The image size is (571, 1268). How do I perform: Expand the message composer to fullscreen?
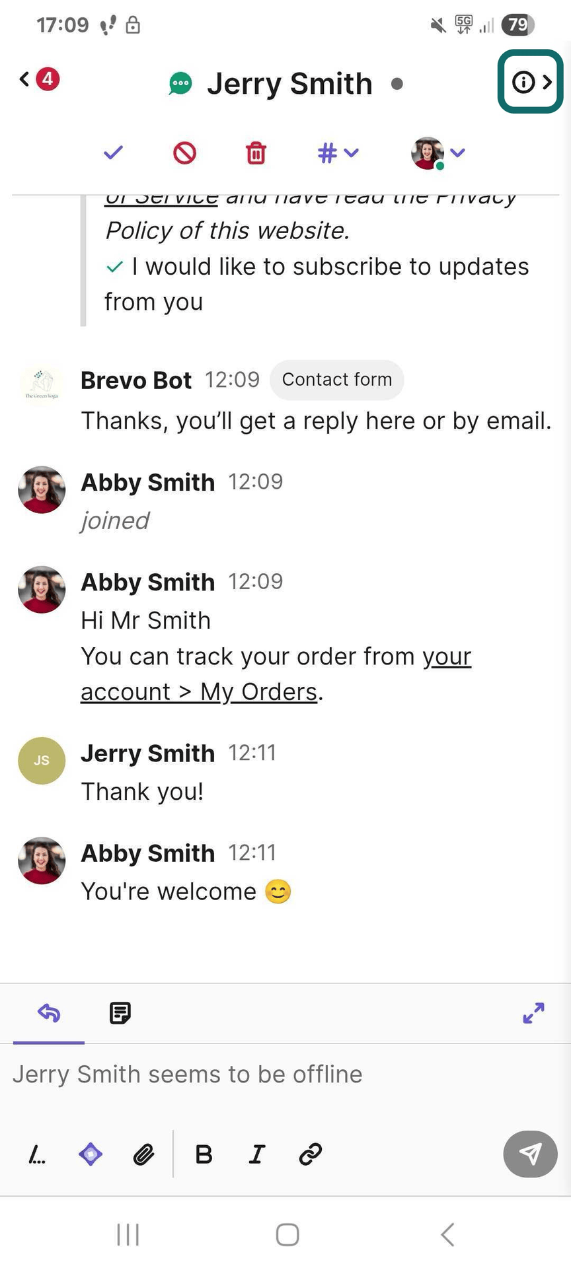pyautogui.click(x=533, y=1013)
